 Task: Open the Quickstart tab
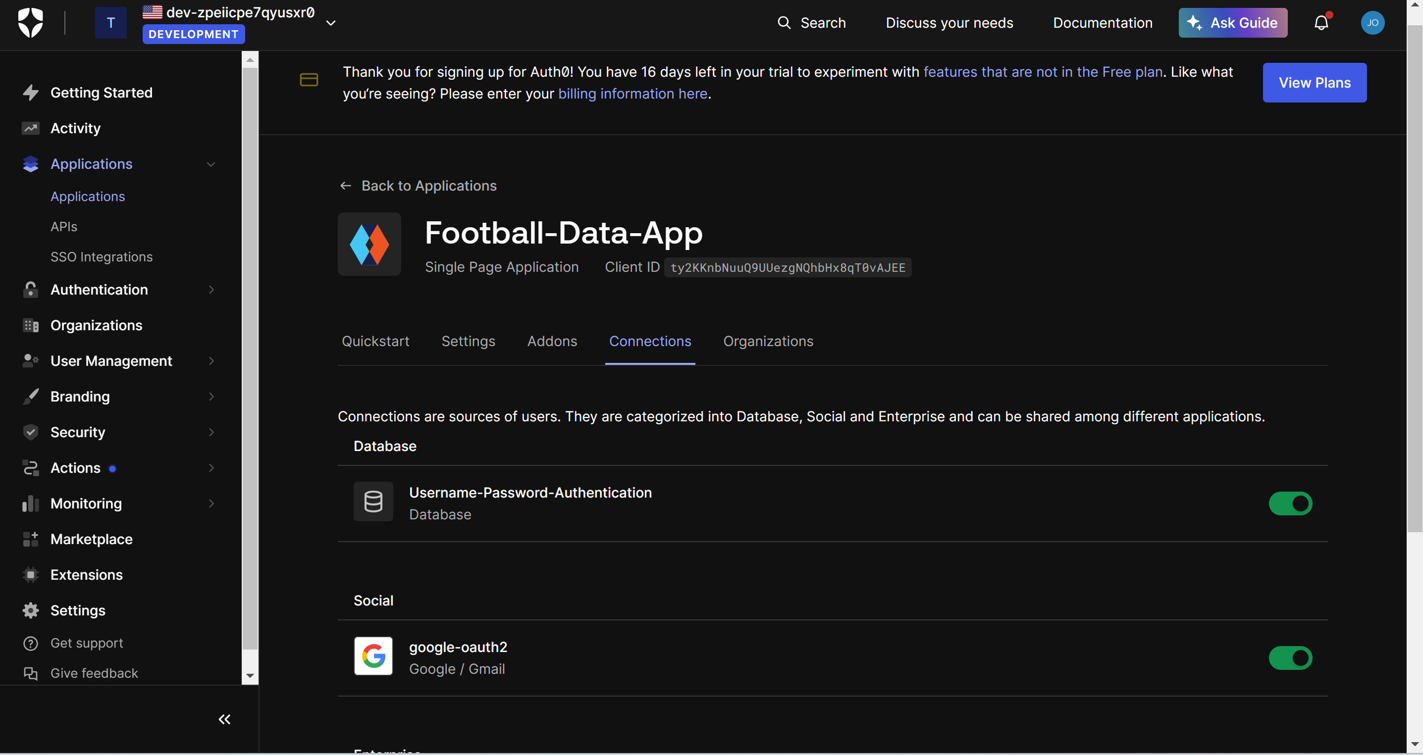pyautogui.click(x=375, y=341)
